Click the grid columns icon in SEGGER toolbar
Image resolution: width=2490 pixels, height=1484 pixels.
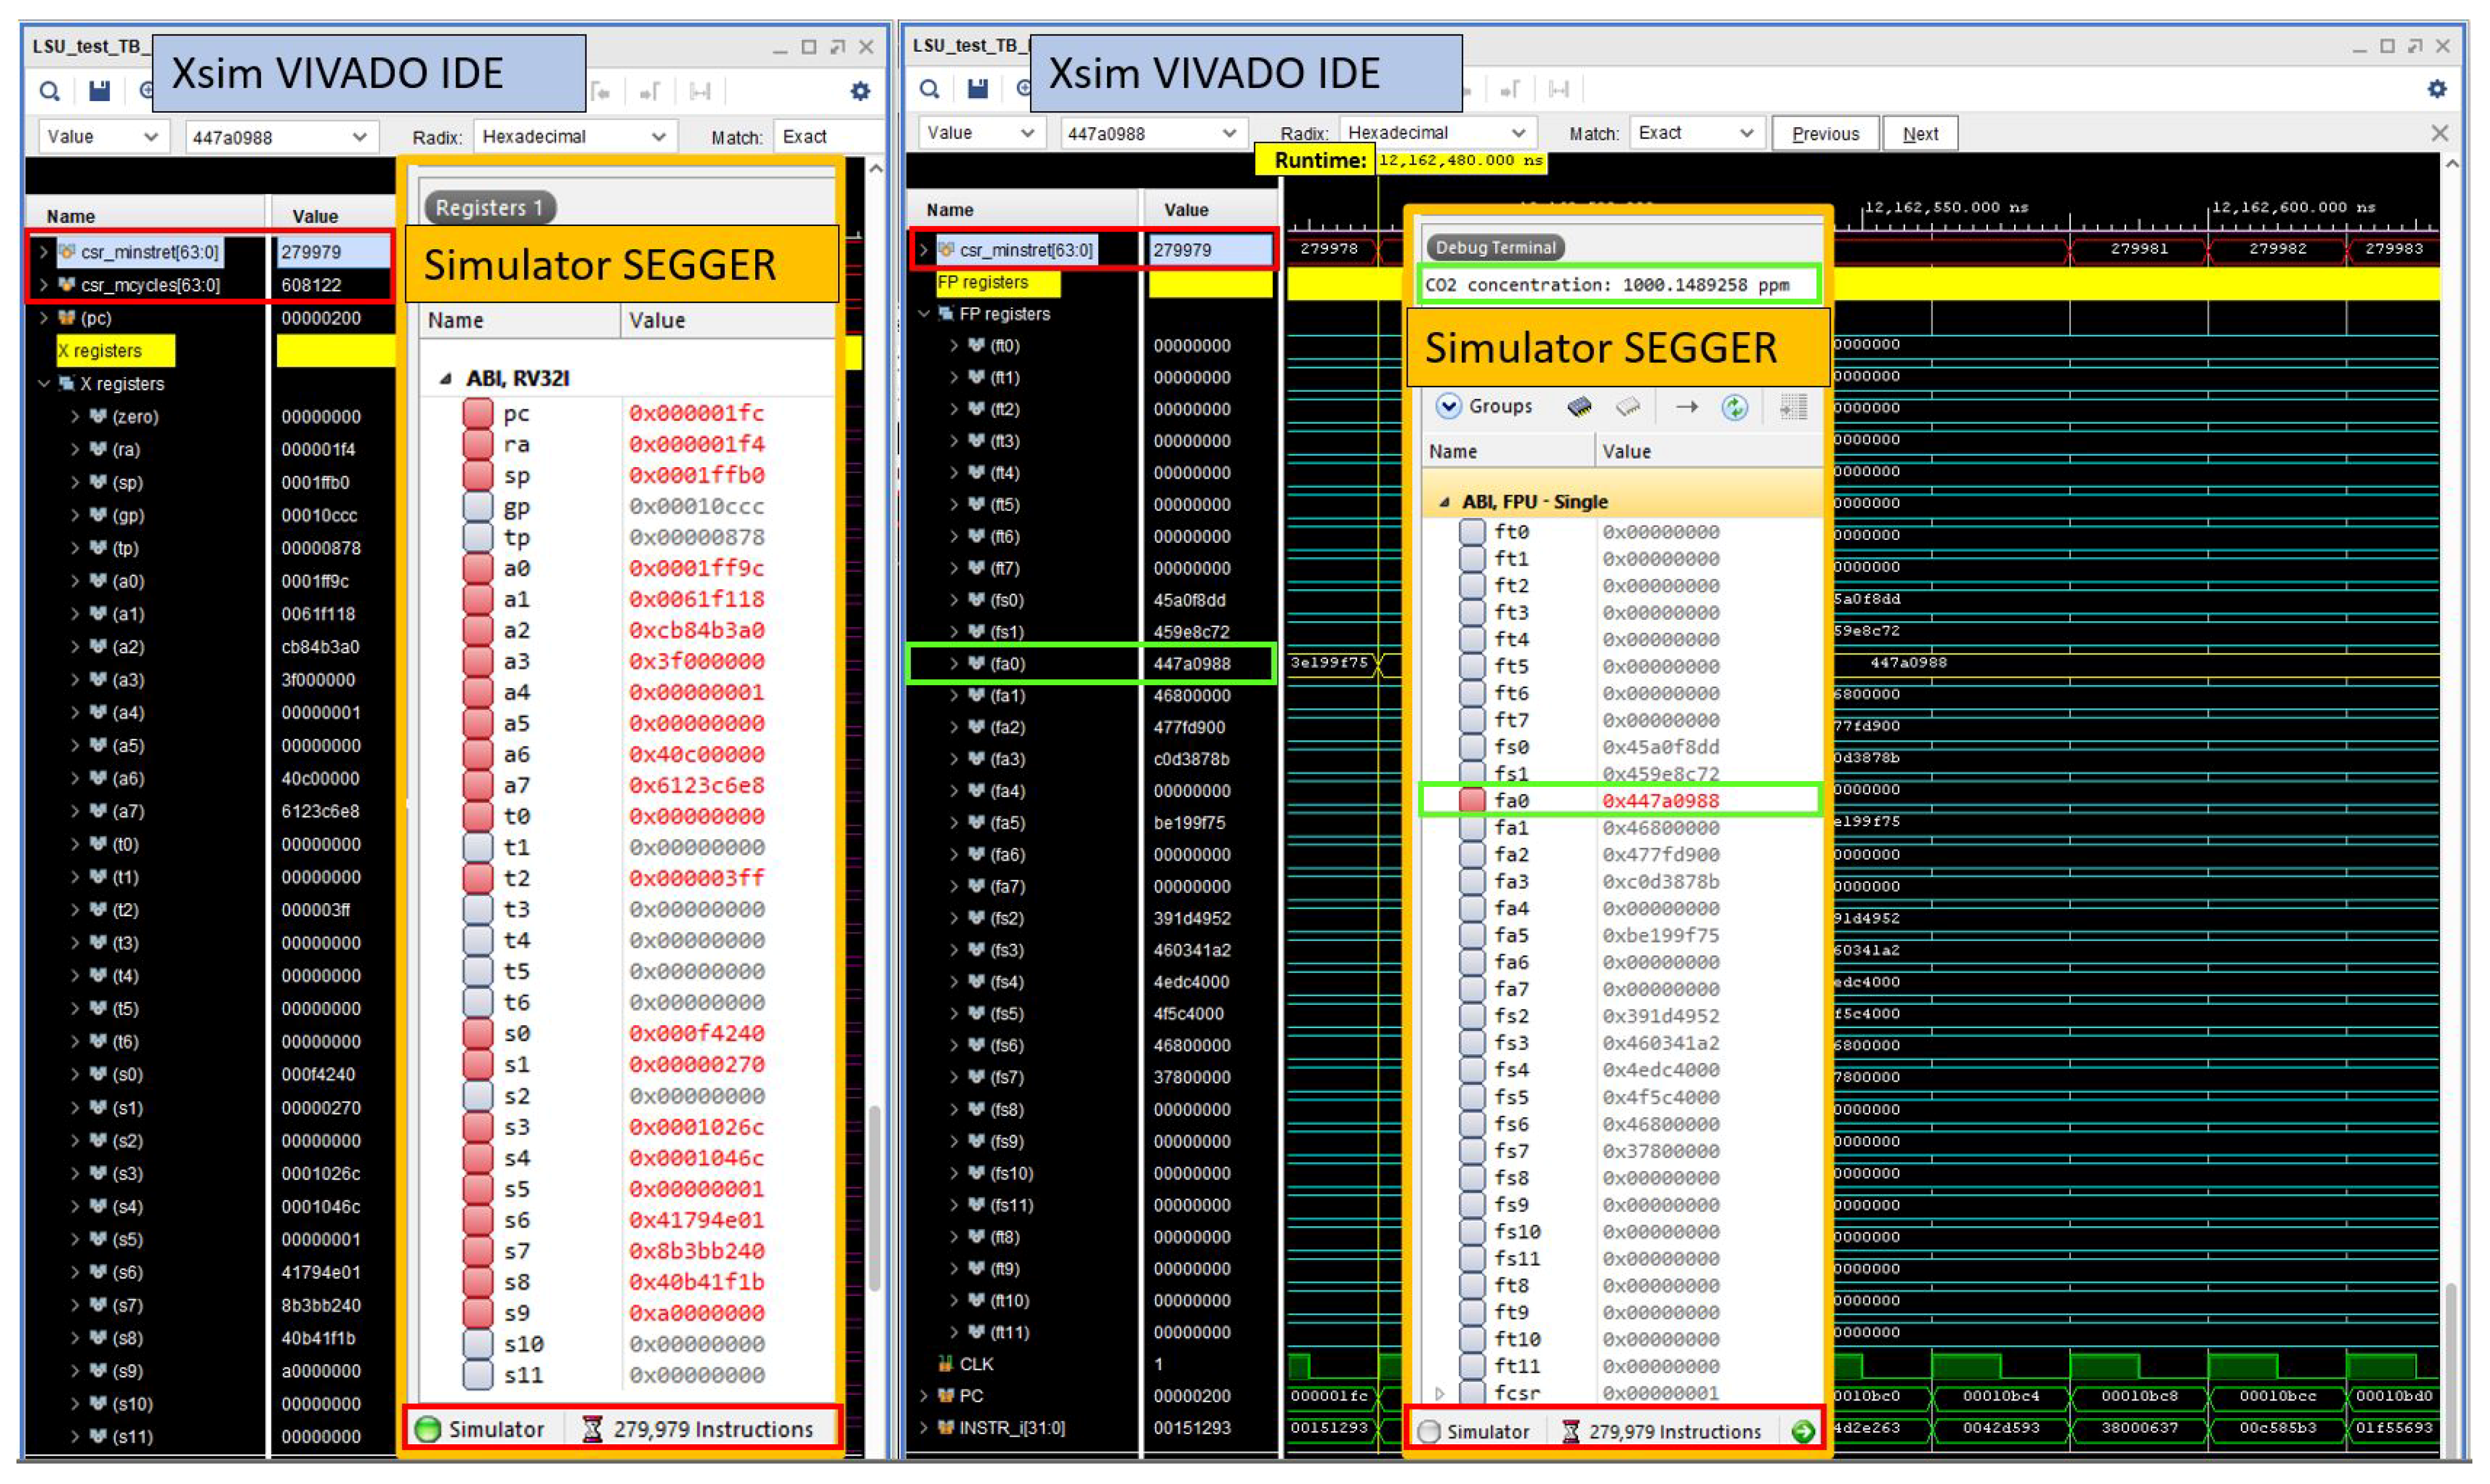click(1793, 407)
